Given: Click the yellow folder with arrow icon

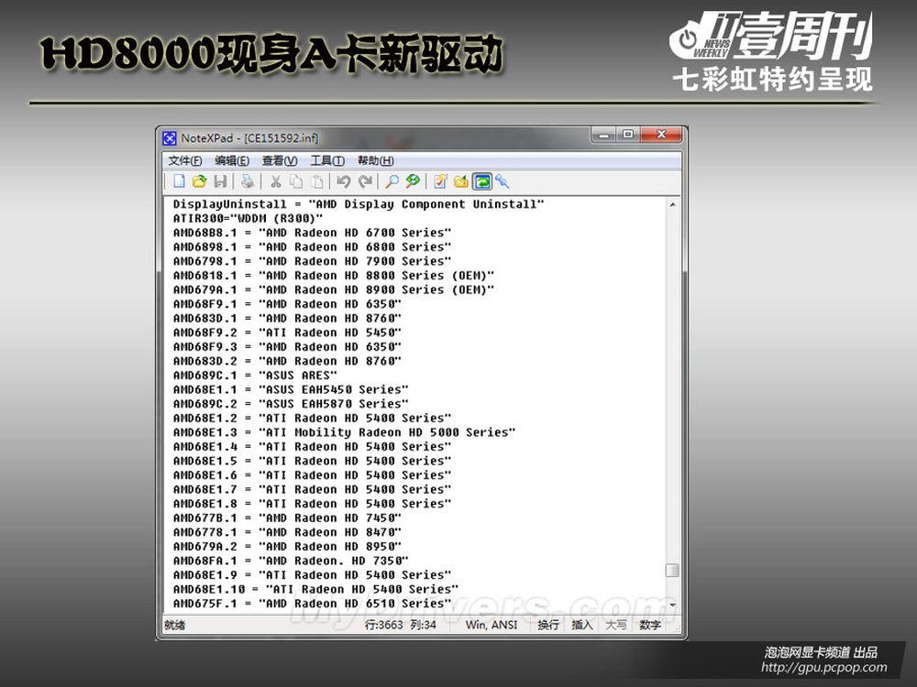Looking at the screenshot, I should (461, 181).
